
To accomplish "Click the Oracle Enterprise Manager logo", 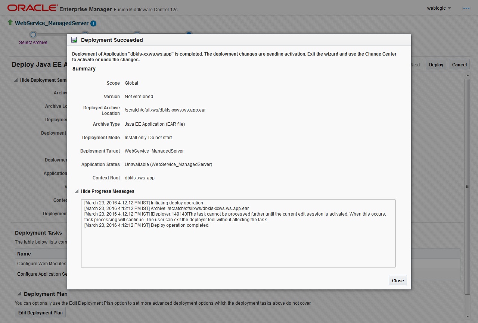I will [33, 8].
